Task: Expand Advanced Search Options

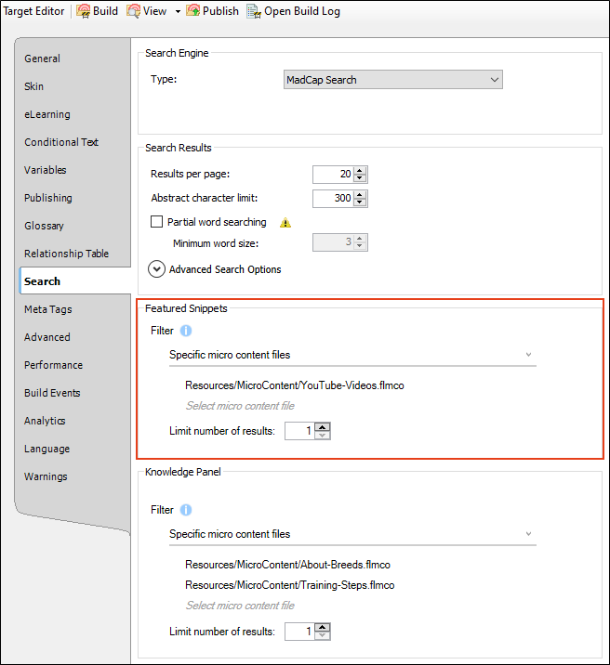Action: (x=156, y=269)
